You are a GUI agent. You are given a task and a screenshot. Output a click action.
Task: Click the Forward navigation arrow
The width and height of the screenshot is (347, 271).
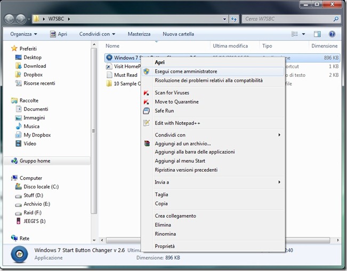tap(21, 19)
